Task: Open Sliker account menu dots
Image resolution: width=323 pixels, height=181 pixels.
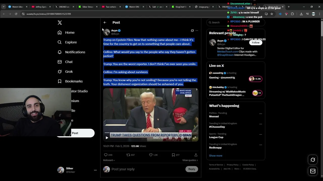Action: click(x=95, y=170)
